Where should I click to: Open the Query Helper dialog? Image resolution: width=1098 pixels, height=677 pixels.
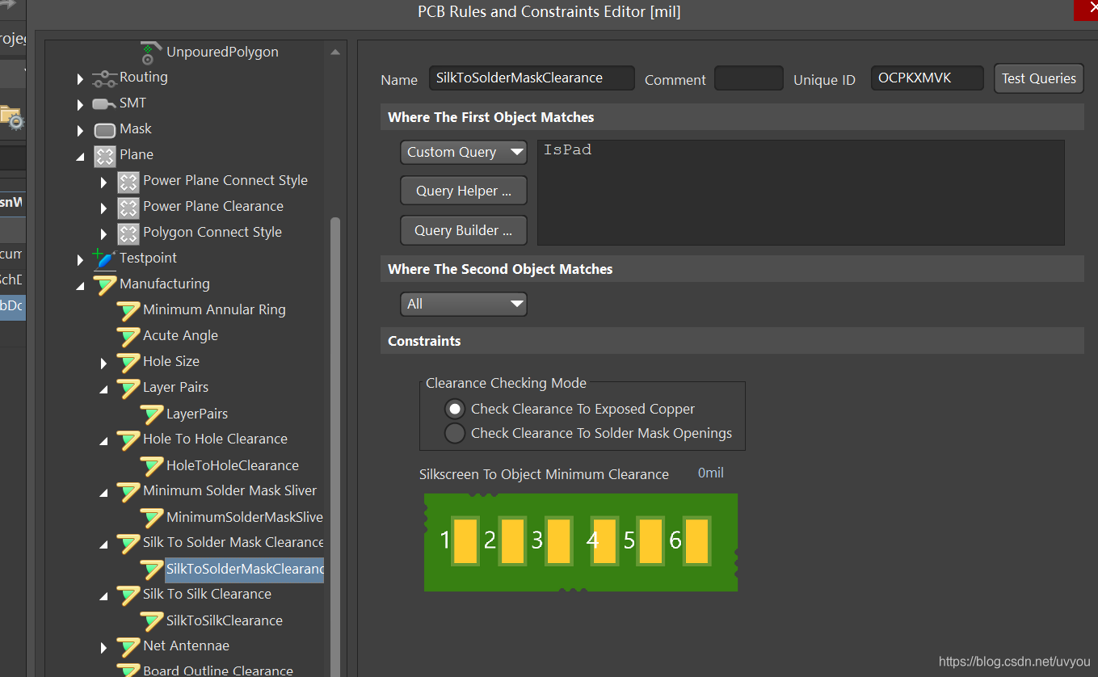point(463,191)
